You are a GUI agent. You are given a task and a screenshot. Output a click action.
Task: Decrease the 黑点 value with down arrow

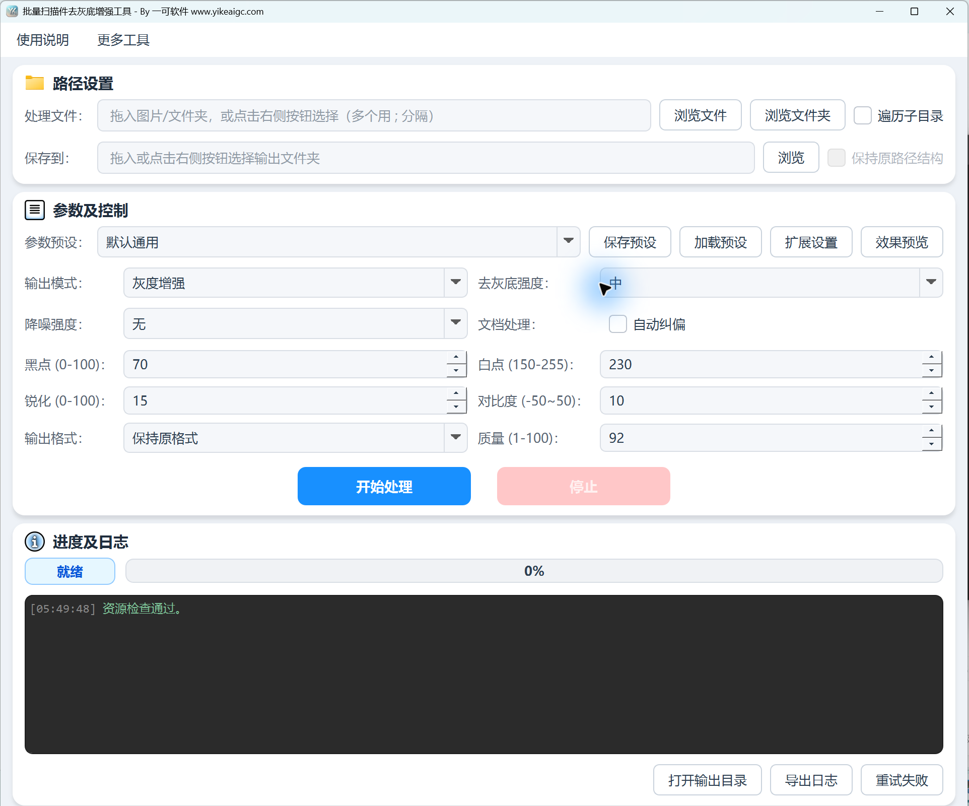(456, 371)
